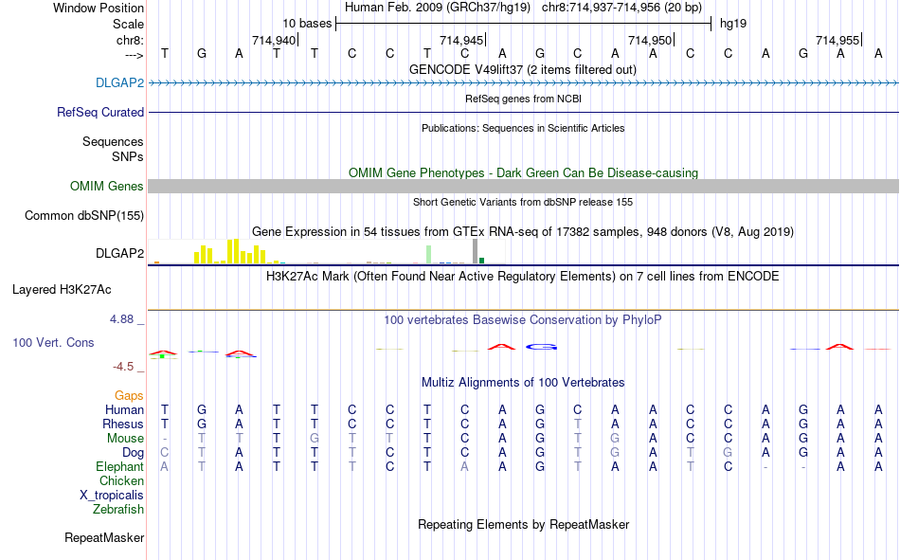Open the RefSeq Curated track label
The width and height of the screenshot is (900, 560).
coord(100,112)
